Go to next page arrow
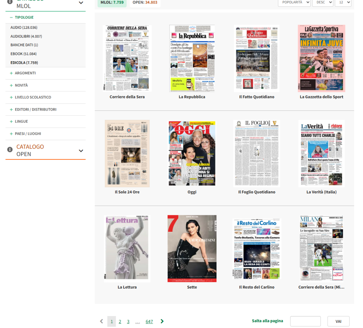The image size is (363, 328). [162, 321]
